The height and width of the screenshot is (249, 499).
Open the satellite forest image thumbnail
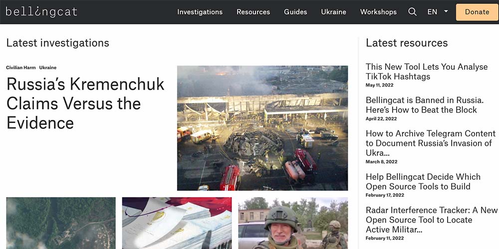[x=61, y=223]
